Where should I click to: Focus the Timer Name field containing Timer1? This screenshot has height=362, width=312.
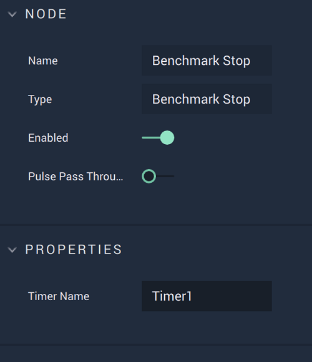point(207,296)
